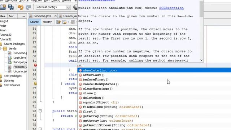The image size is (231, 130).
Task: Select the tienda package icon
Action: (5, 48)
